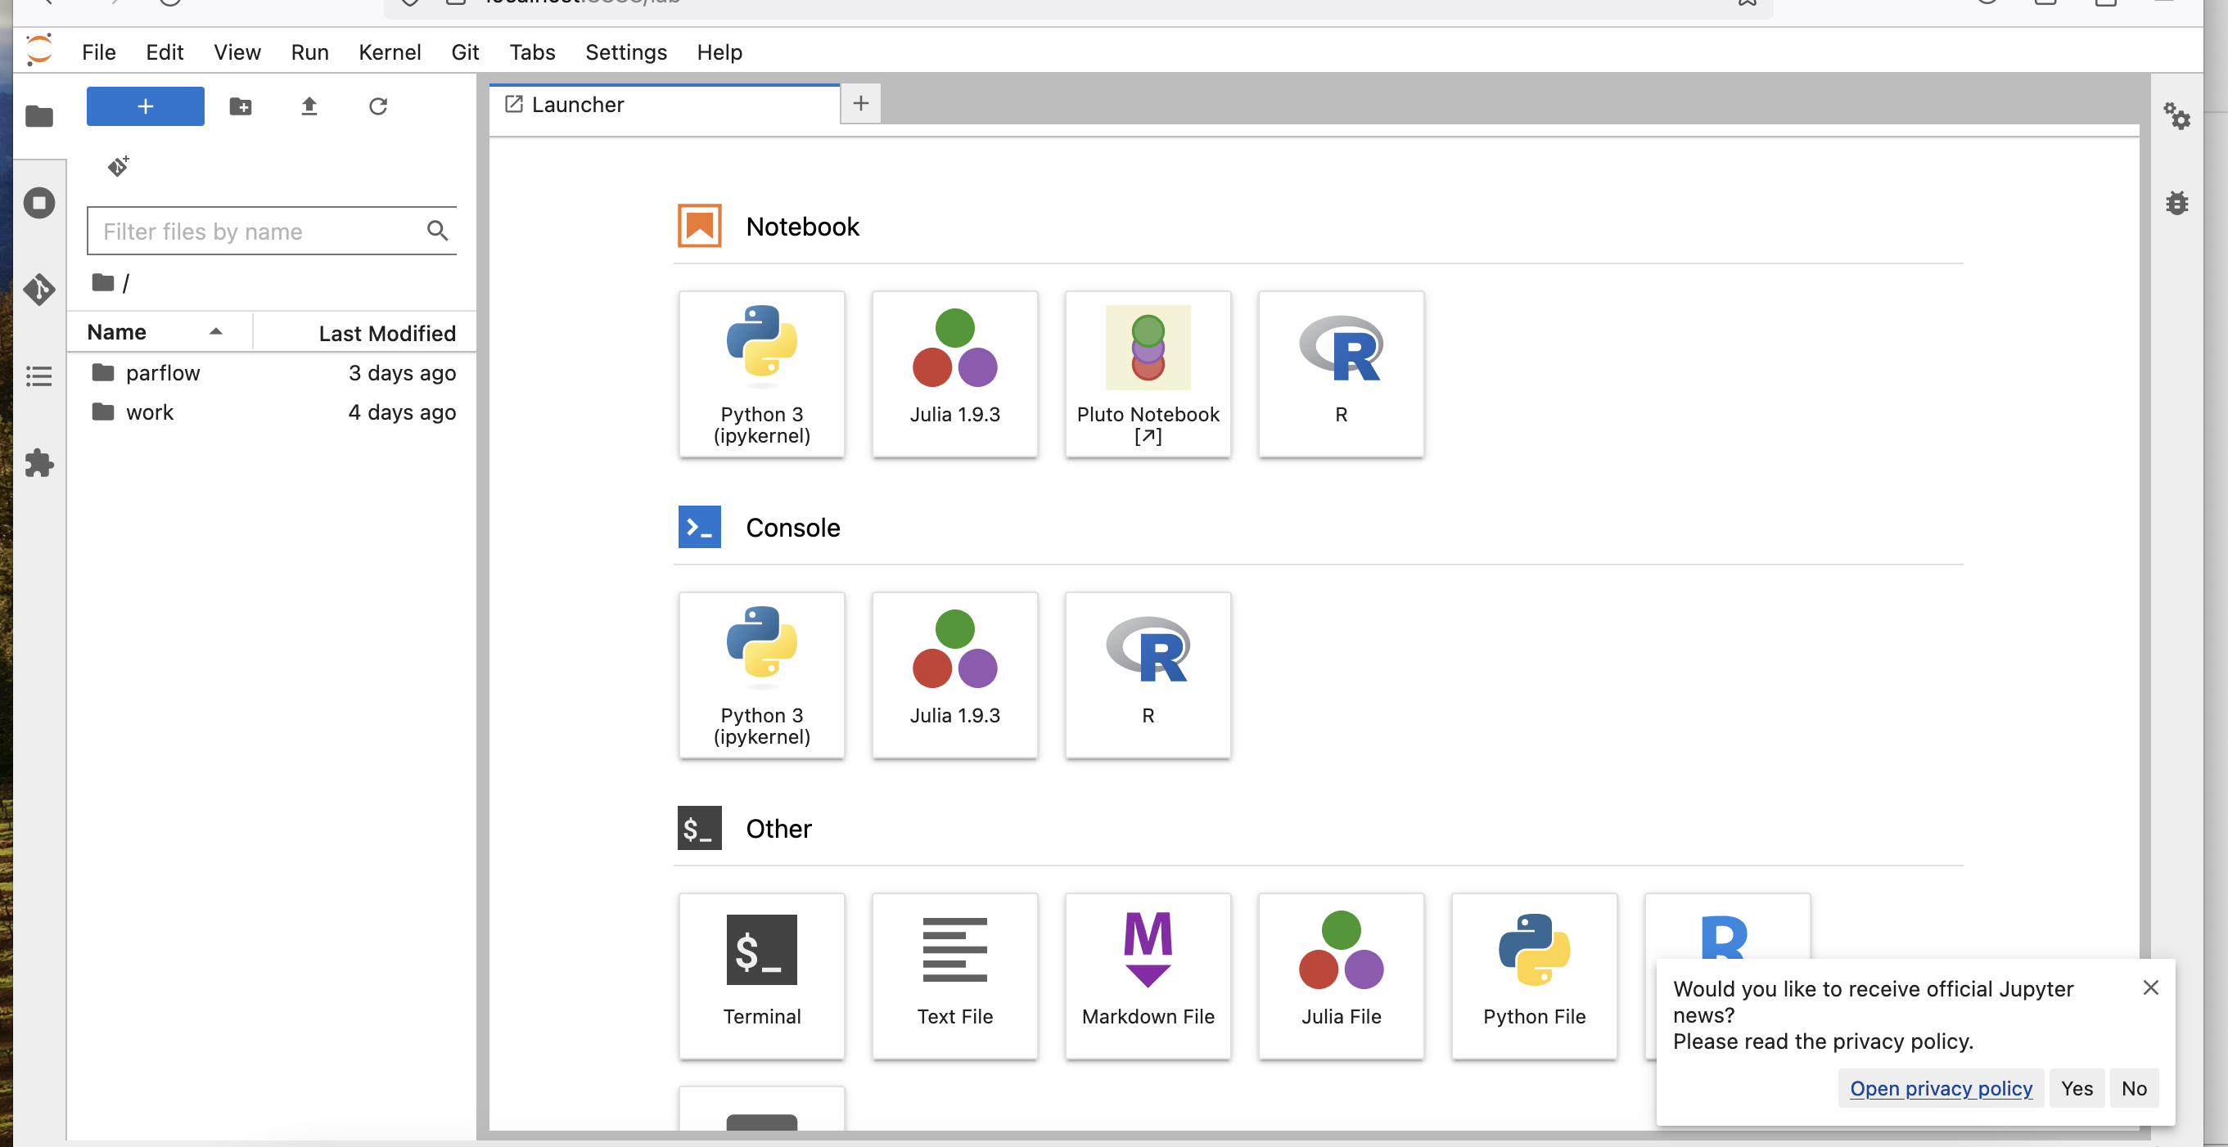This screenshot has height=1147, width=2228.
Task: Select the Launcher tab
Action: coord(665,105)
